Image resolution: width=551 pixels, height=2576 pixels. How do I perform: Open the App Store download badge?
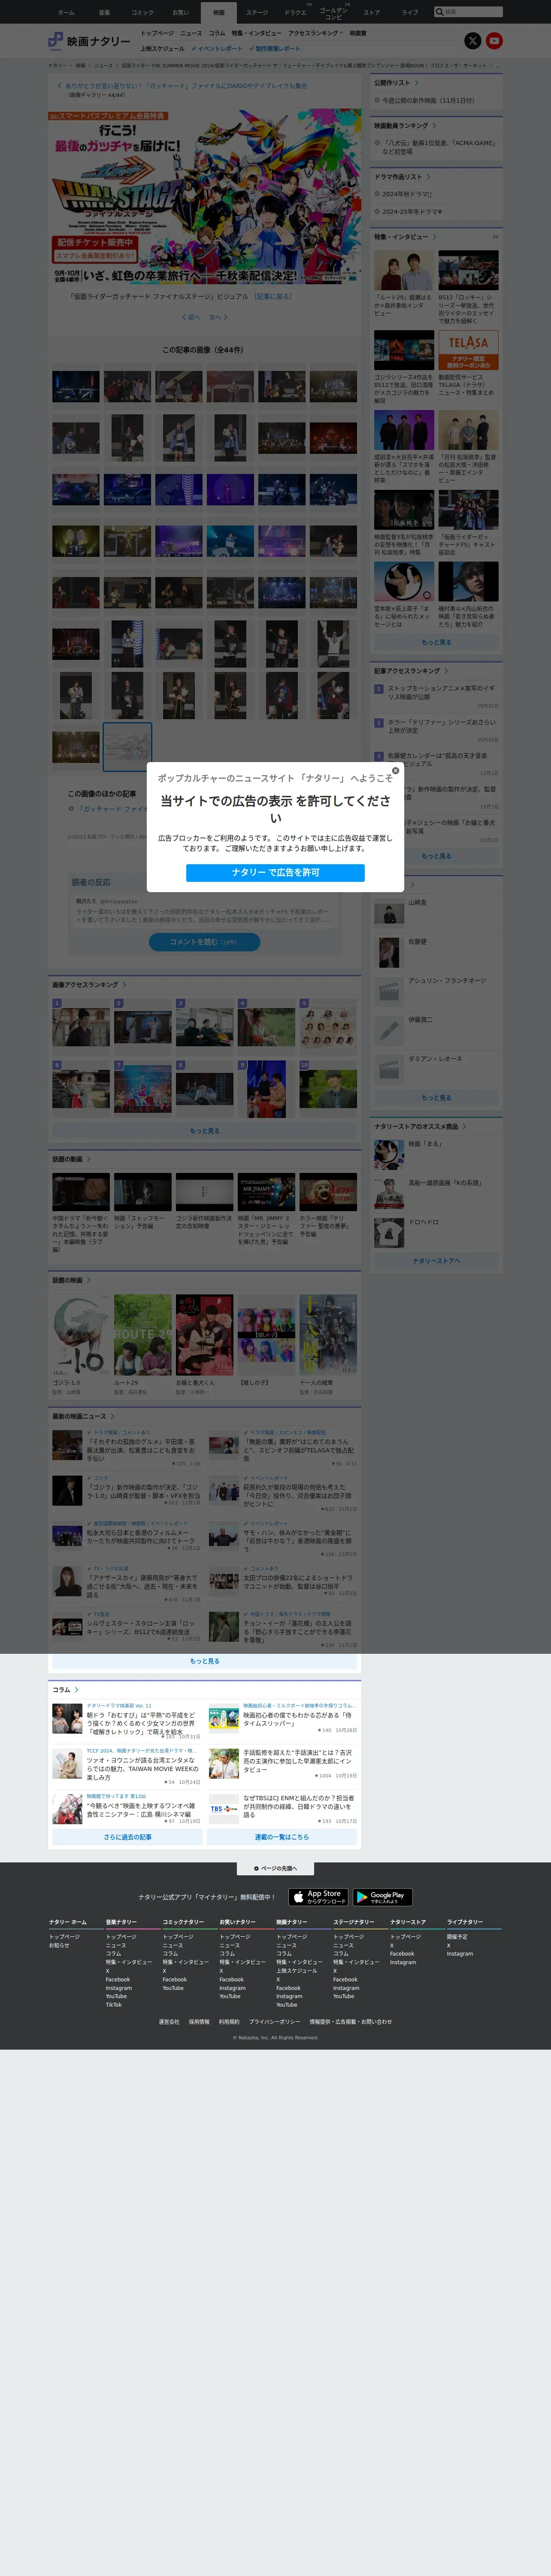(318, 1897)
